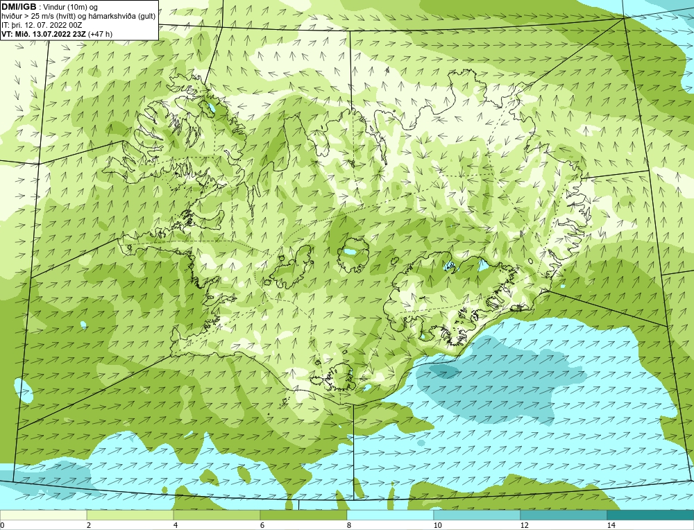Click the legend label 8
The width and height of the screenshot is (694, 530).
(349, 525)
